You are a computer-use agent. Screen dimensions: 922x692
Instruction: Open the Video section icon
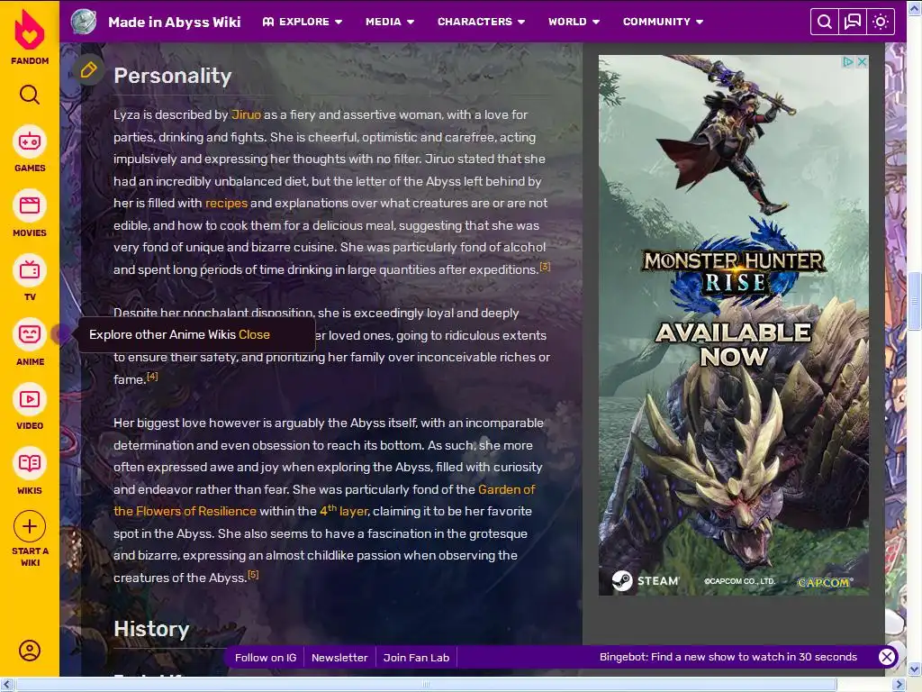point(30,399)
